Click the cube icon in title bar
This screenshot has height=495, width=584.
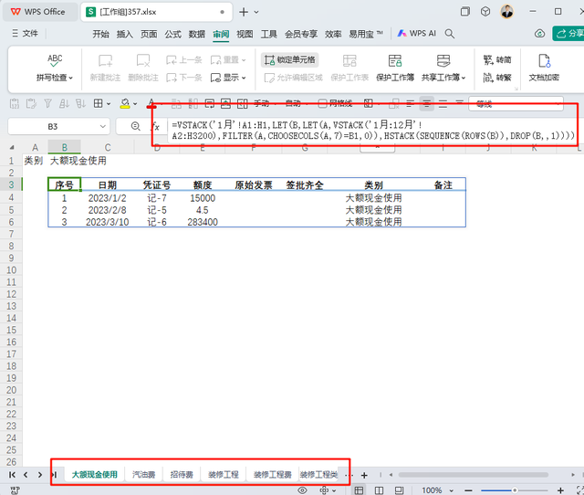485,12
